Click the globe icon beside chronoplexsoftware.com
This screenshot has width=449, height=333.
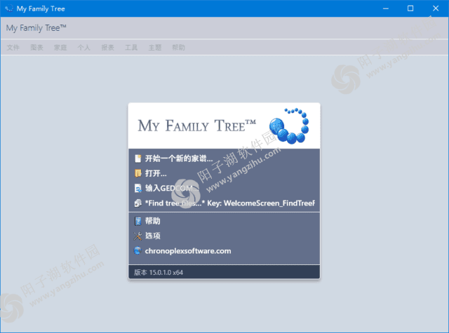138,251
